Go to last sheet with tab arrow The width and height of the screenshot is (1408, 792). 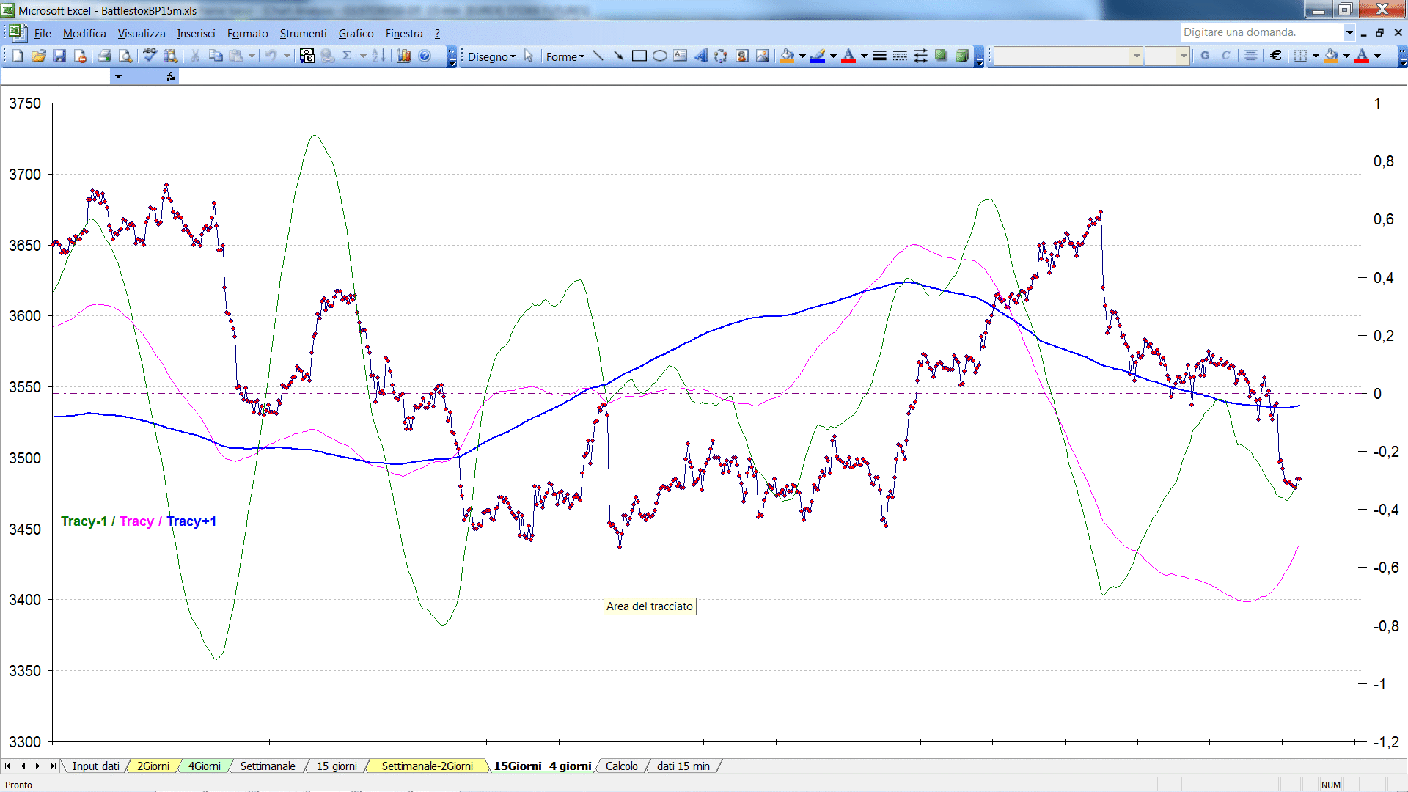point(53,766)
